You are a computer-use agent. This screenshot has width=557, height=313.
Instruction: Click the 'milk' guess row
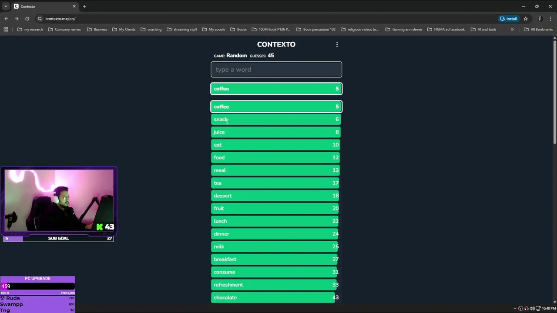tap(276, 246)
